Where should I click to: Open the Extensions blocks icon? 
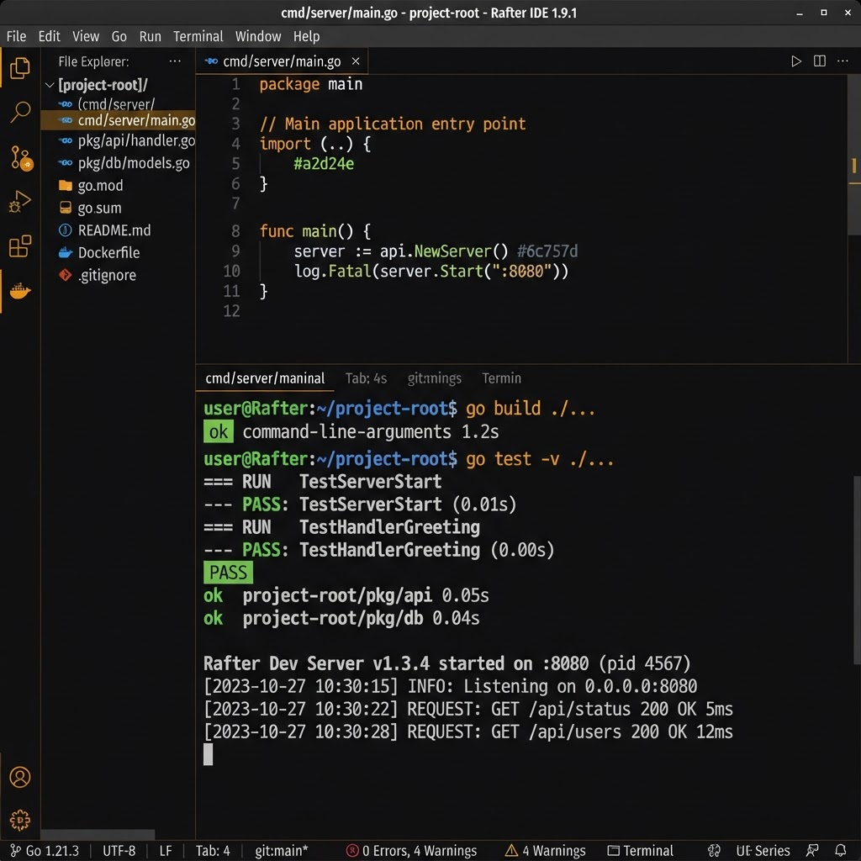[20, 246]
